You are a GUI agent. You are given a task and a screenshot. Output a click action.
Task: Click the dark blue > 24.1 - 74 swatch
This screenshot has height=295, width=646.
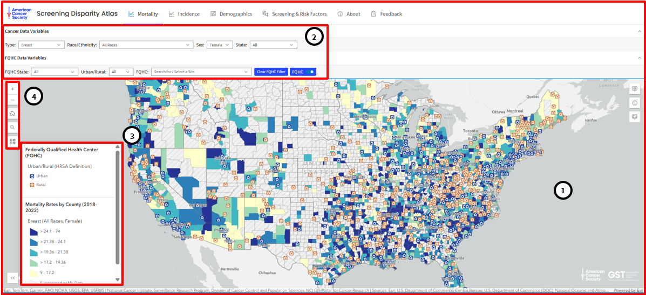(34, 231)
